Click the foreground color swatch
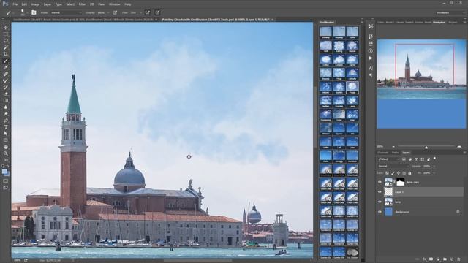 coord(4,172)
